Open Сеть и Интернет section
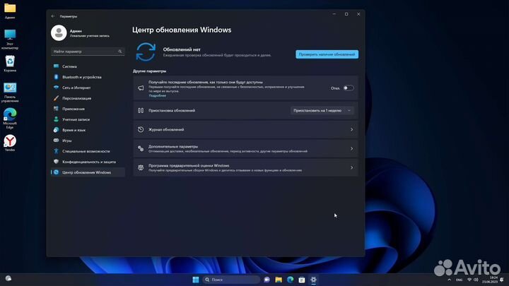This screenshot has width=509, height=286. [88, 88]
